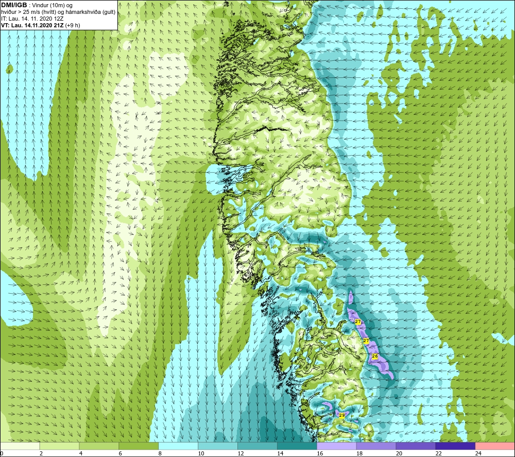This screenshot has width=515, height=457.
Task: Click the yellow 29 gust label
Action: 341,415
